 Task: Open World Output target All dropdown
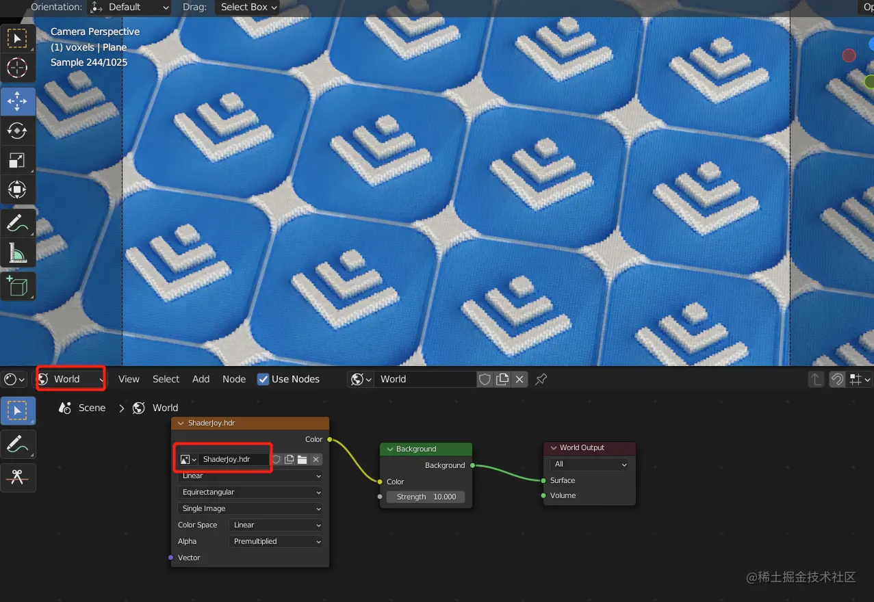click(x=589, y=464)
